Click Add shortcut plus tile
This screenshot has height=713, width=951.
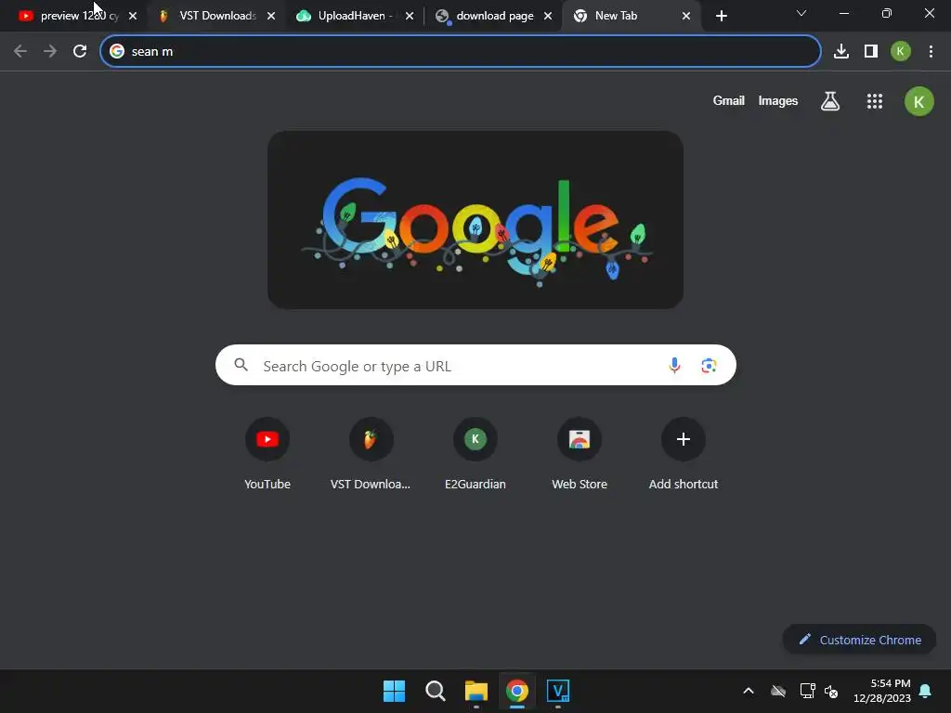(x=684, y=453)
